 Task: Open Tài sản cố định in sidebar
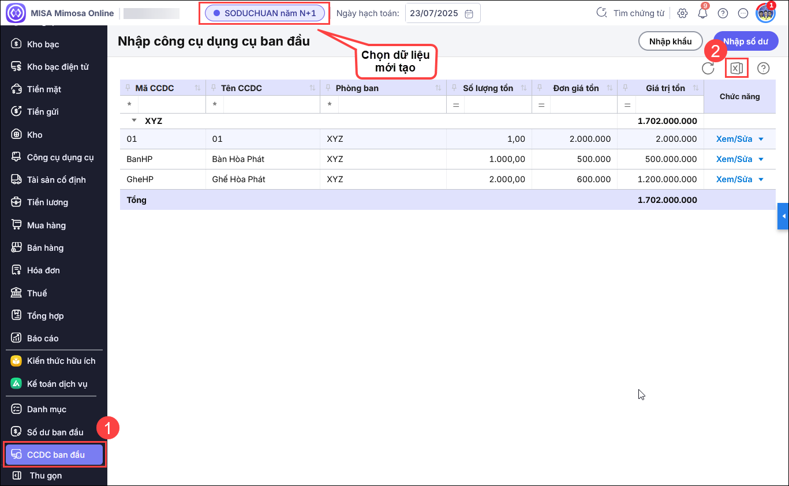point(56,180)
